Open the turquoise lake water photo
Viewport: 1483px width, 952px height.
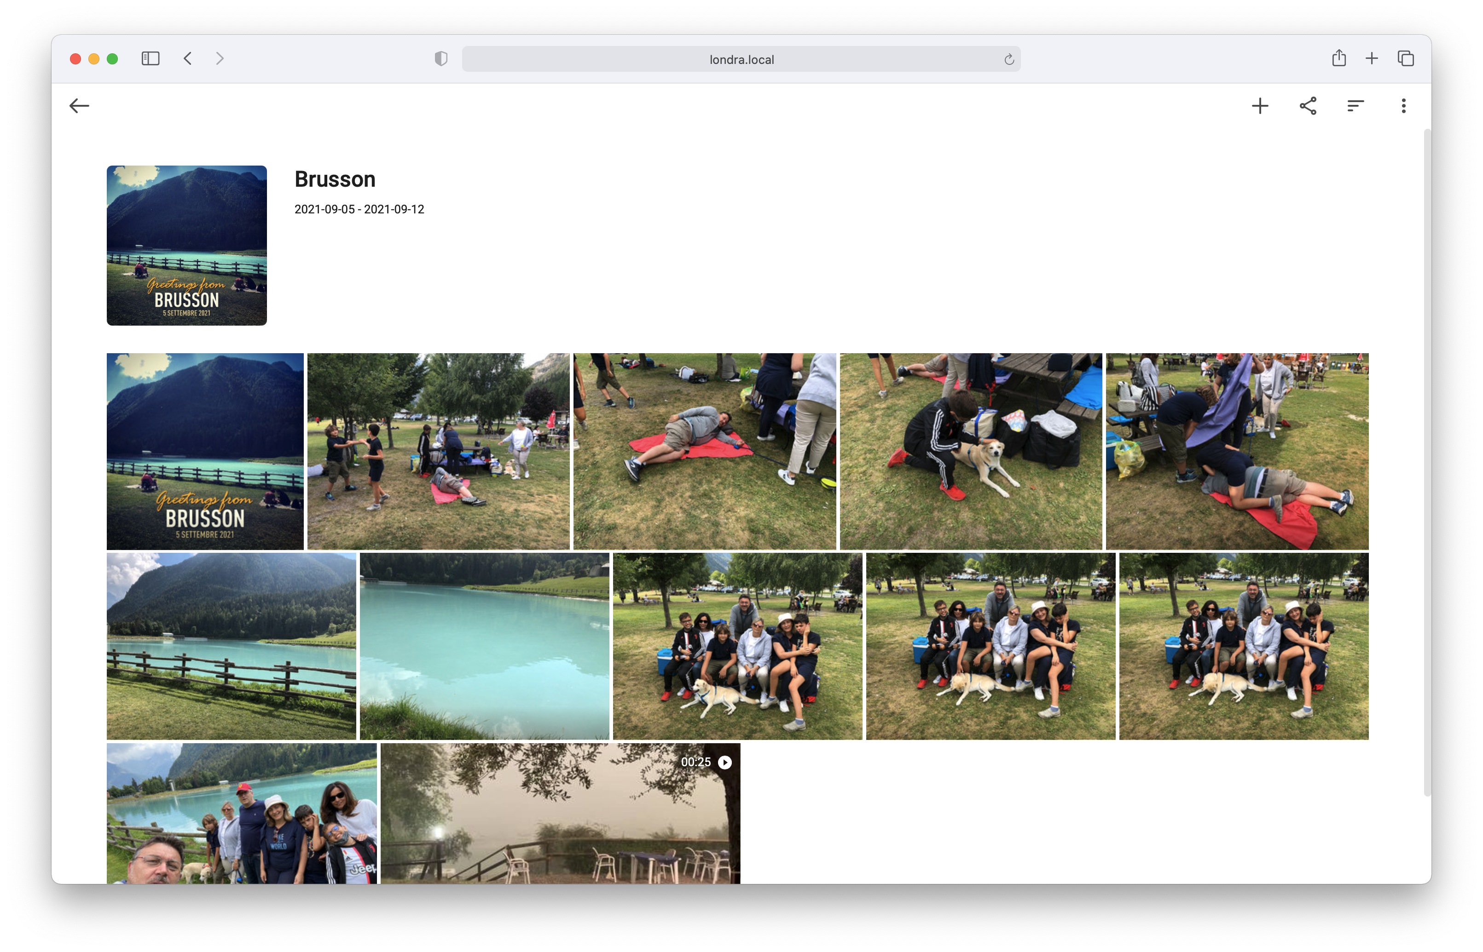tap(484, 646)
